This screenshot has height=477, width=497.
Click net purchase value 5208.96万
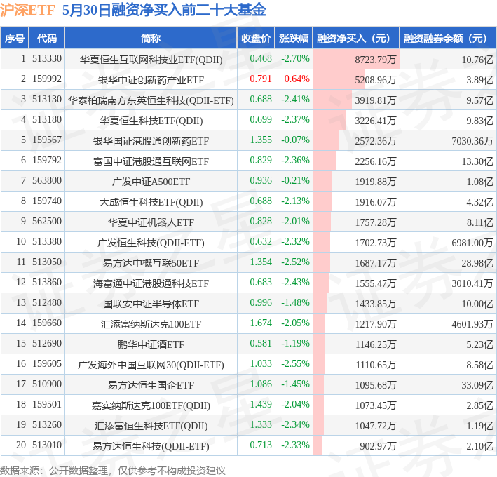(376, 80)
